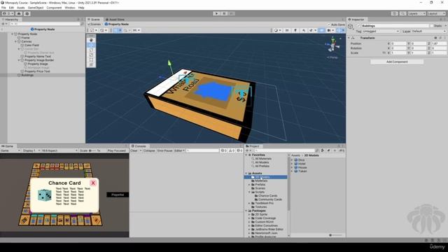The height and width of the screenshot is (252, 448).
Task: Adjust the Game view Scale slider
Action: tap(92, 150)
